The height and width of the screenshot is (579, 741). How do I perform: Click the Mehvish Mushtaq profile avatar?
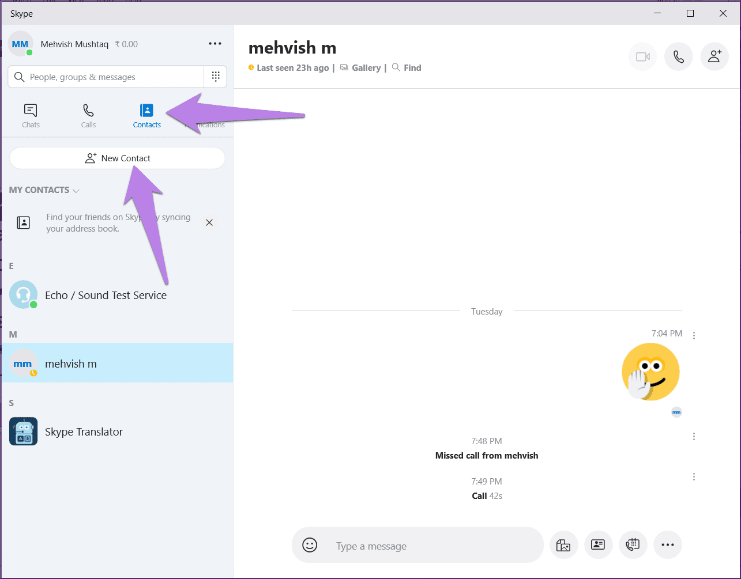[20, 44]
